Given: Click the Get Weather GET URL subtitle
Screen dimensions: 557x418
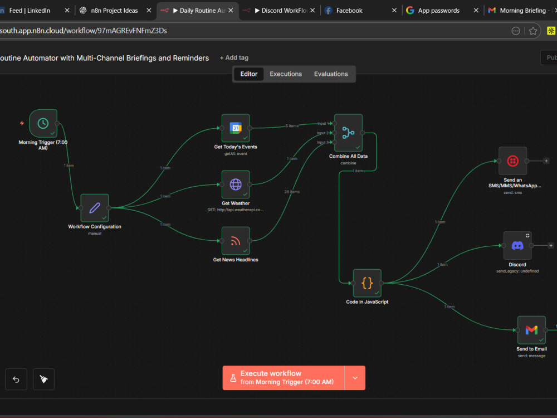Looking at the screenshot, I should [x=236, y=210].
